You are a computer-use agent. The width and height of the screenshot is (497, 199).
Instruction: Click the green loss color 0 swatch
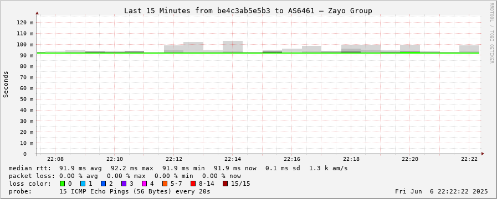[x=62, y=184]
